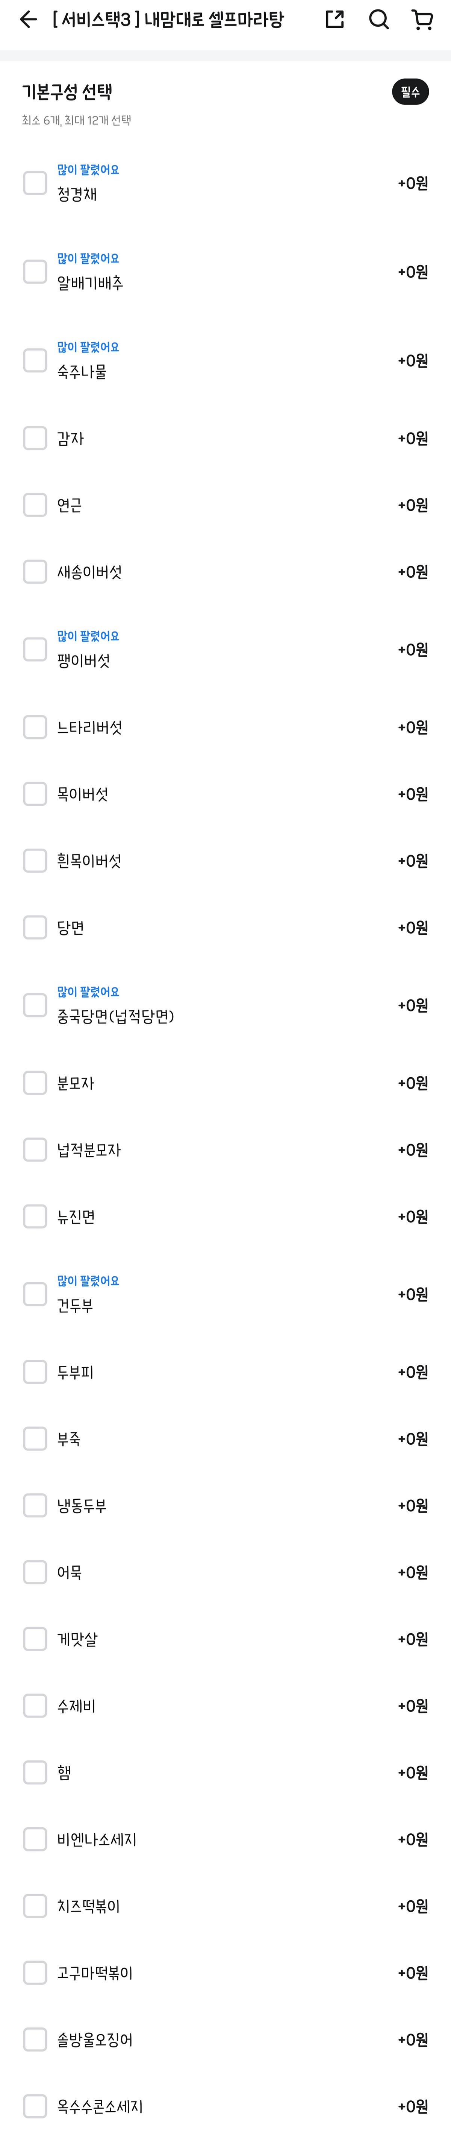Tap the search magnifier icon
The image size is (451, 2129).
(x=378, y=20)
